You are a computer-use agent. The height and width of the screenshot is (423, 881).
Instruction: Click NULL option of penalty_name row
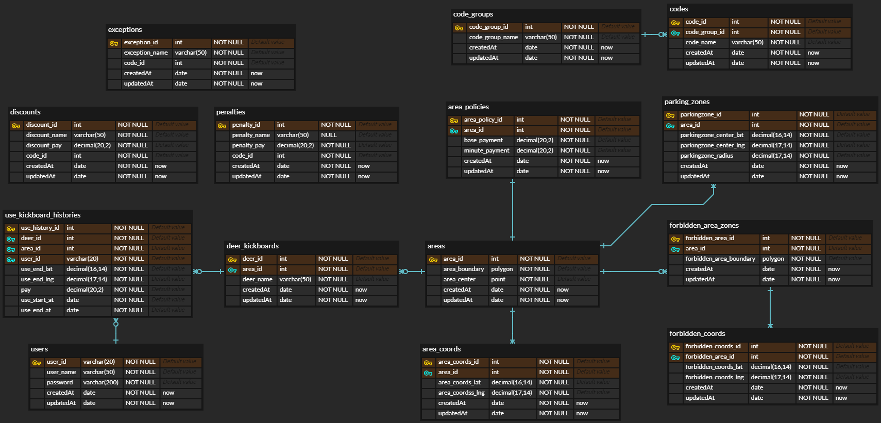point(329,135)
